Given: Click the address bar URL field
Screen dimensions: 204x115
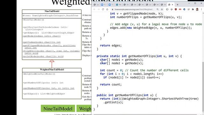Looking at the screenshot, I should click(134, 9).
